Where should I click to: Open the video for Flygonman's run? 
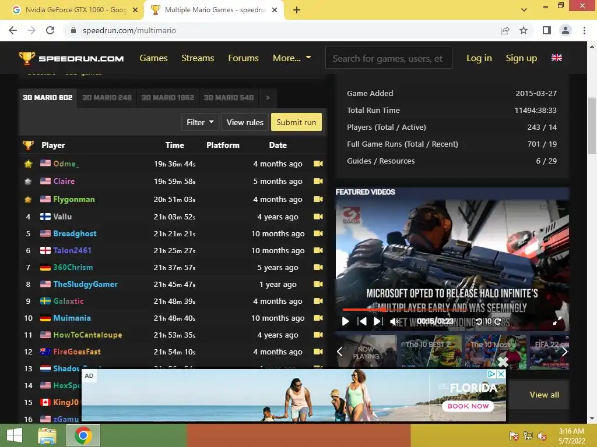coord(318,199)
